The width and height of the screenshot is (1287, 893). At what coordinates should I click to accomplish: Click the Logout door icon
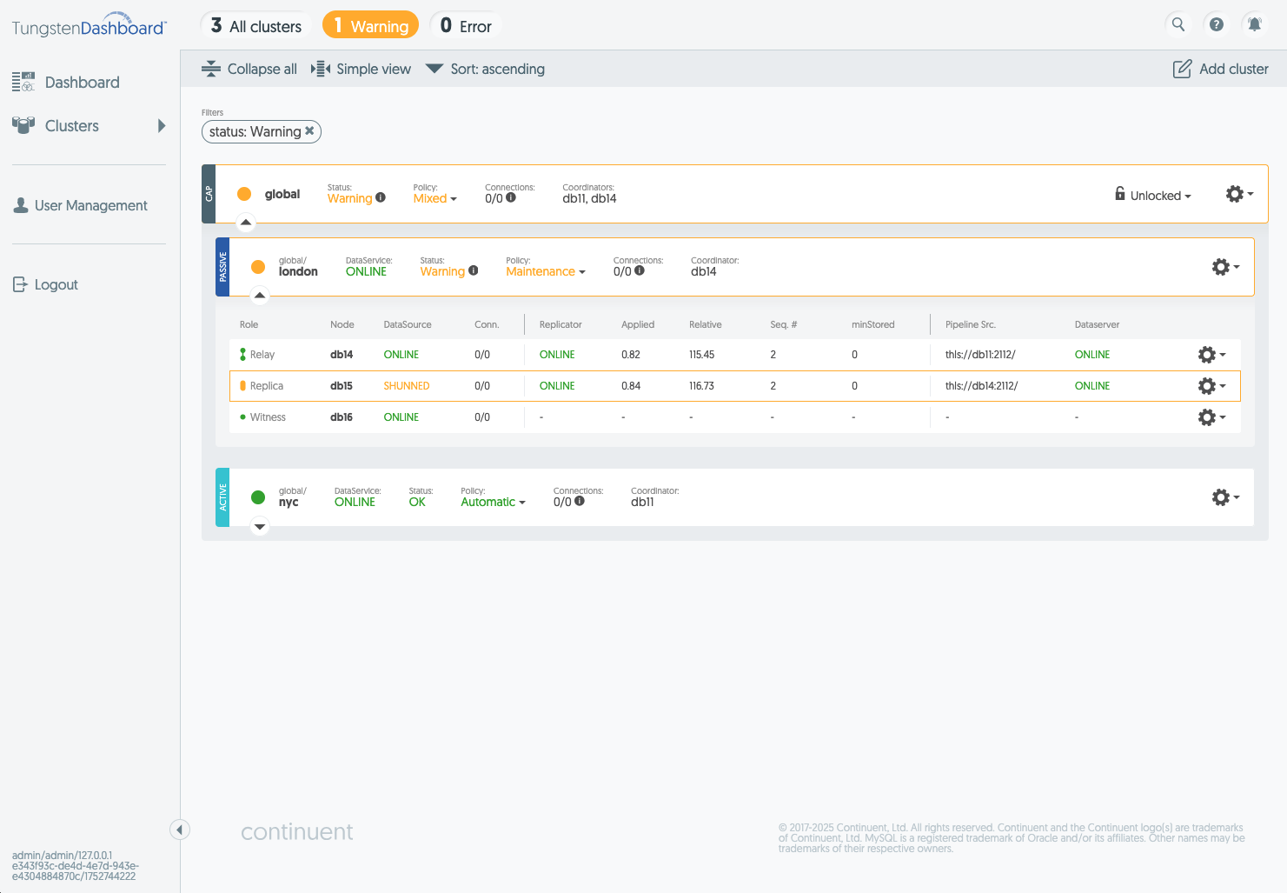click(x=21, y=284)
